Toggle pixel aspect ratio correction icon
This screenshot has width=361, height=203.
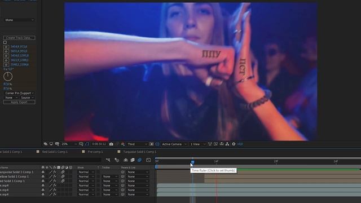[210, 144]
